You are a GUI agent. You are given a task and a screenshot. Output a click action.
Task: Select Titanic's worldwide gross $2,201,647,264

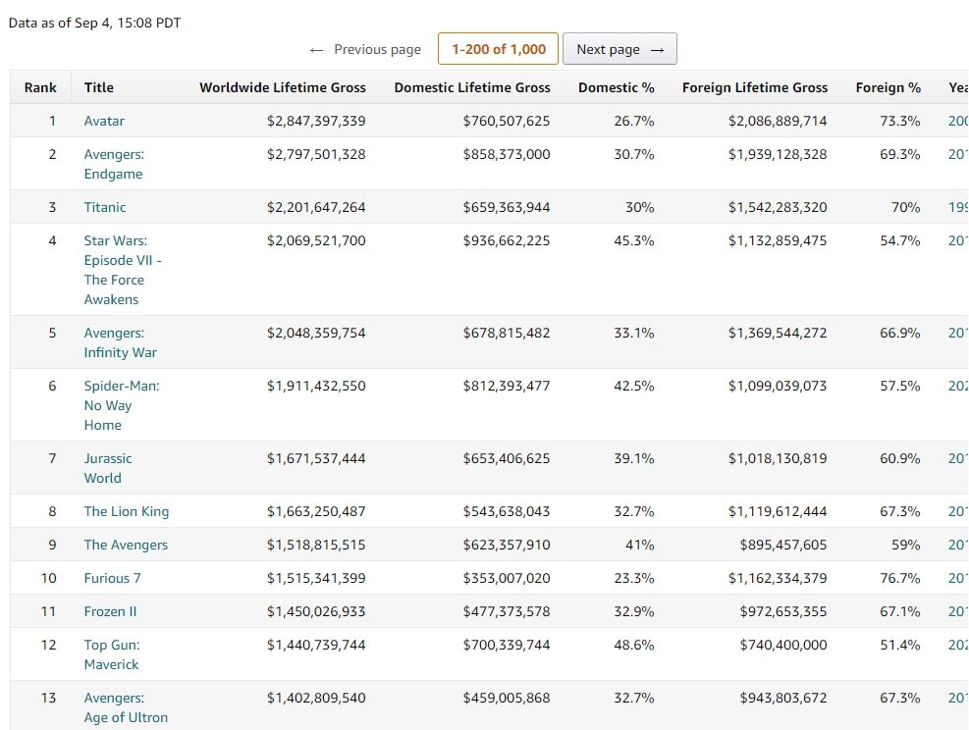coord(316,207)
